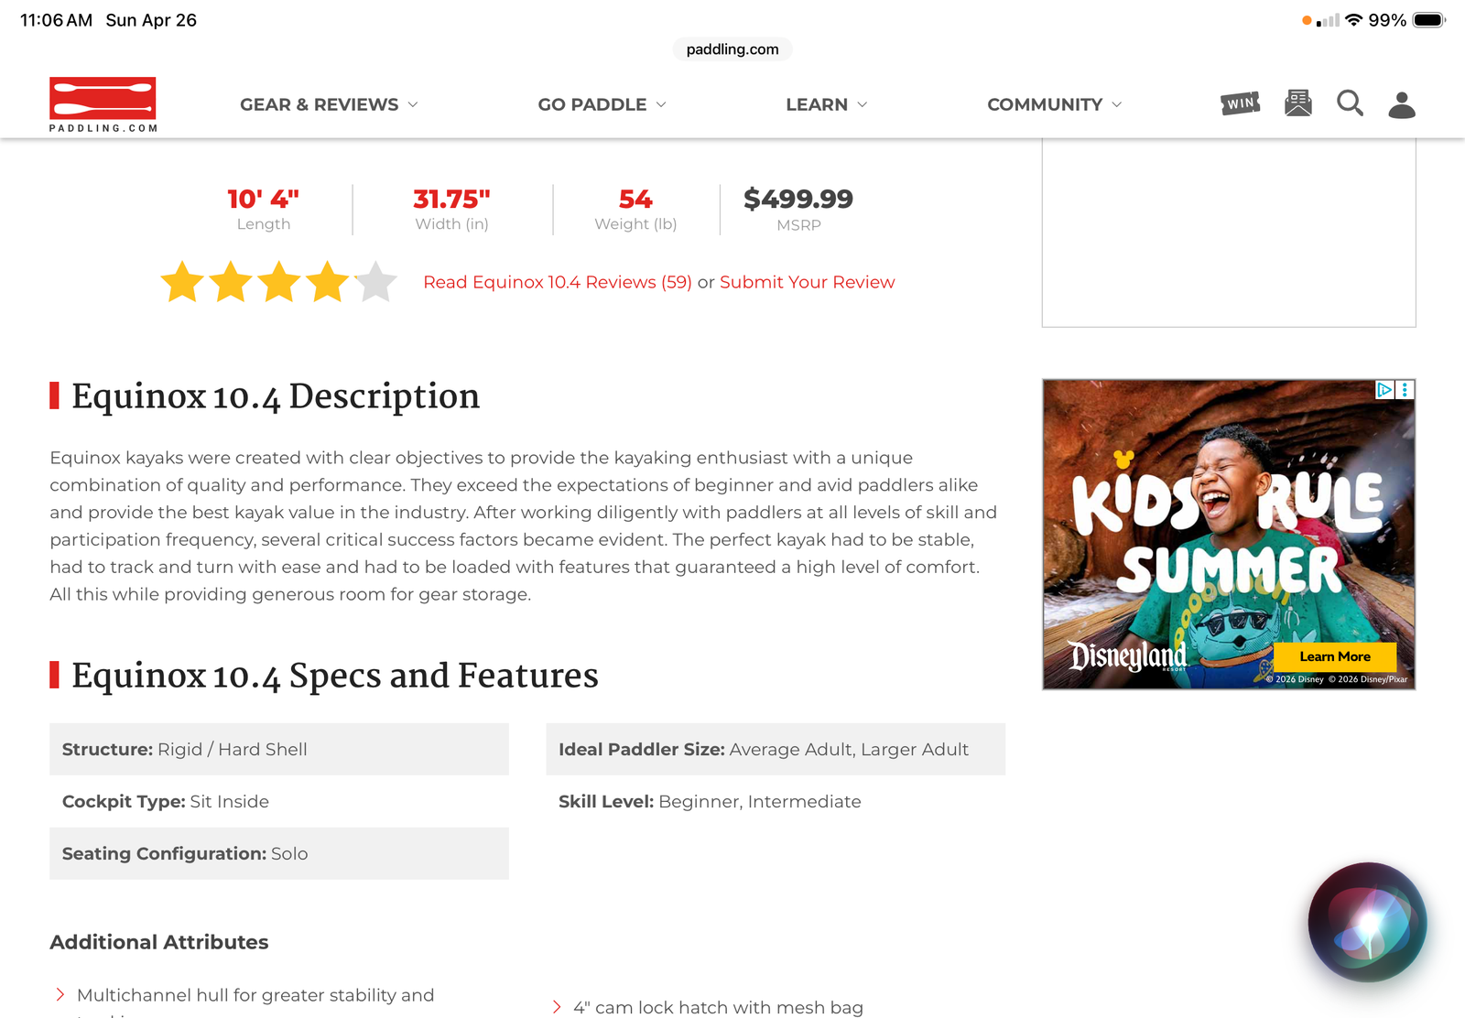Click the Wi-Fi status icon

1353,20
